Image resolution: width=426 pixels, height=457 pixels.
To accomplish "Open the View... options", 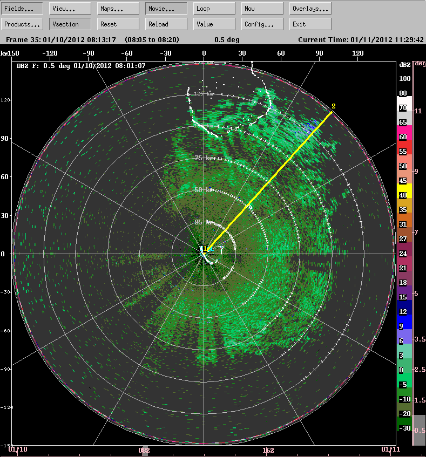I will coord(70,9).
